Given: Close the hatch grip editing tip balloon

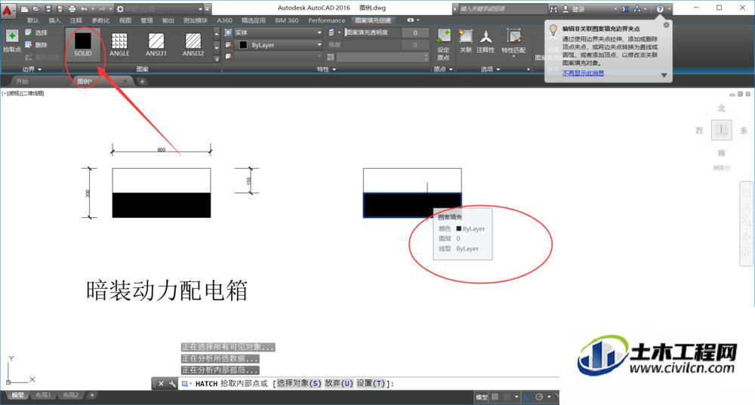Looking at the screenshot, I should [666, 25].
